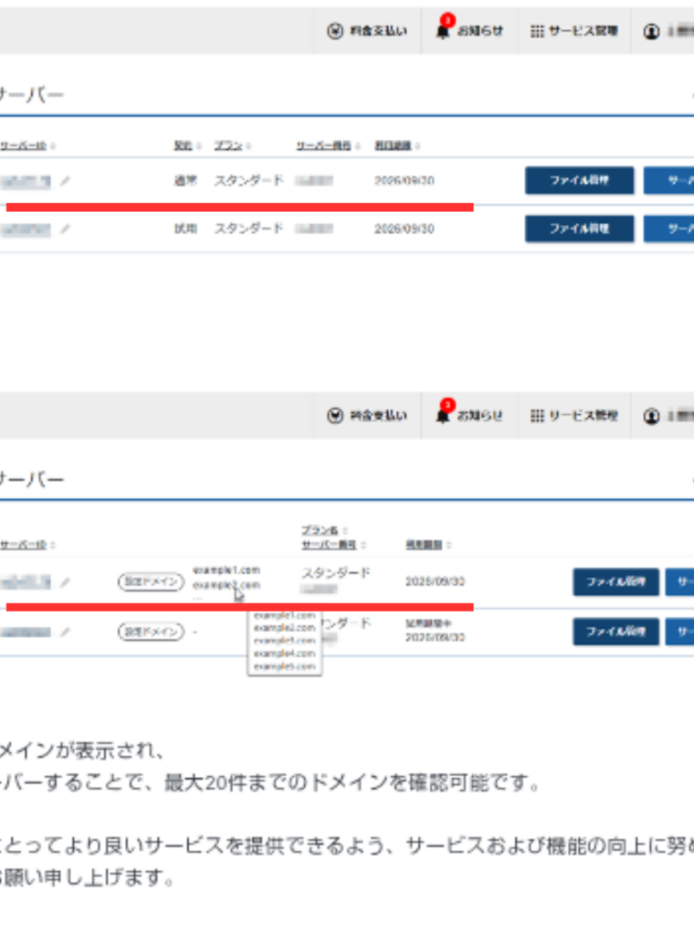The width and height of the screenshot is (694, 936).
Task: Select 試用期間中 status text
Action: [428, 623]
